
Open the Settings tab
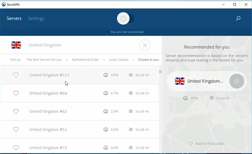[36, 19]
